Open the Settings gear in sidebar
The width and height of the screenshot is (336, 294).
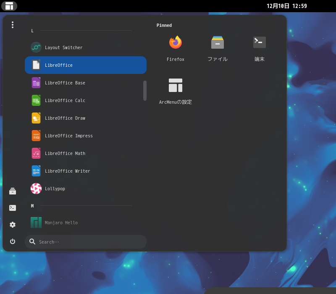[13, 225]
